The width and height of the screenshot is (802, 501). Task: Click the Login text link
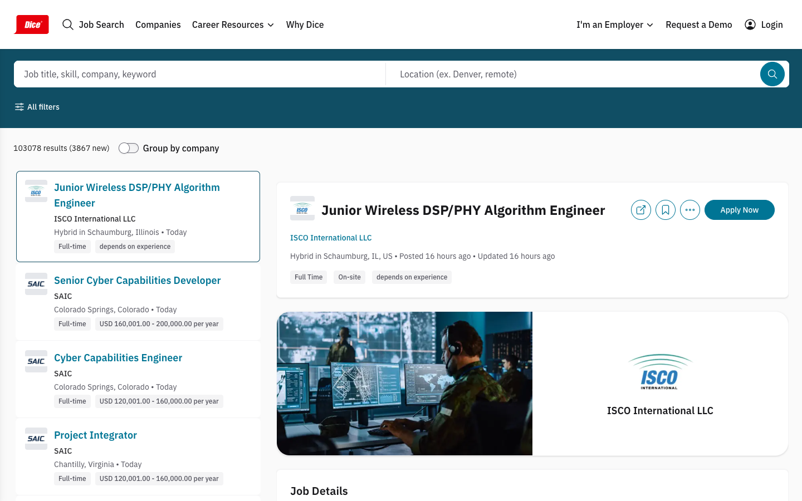[772, 24]
